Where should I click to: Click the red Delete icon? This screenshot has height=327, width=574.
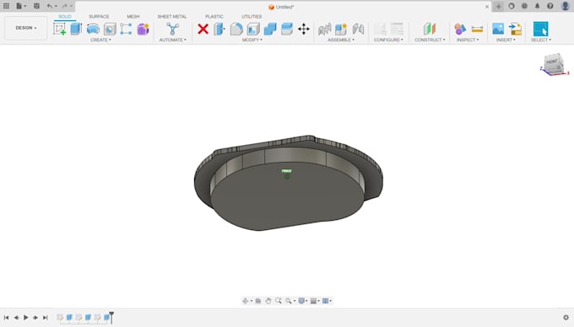[203, 29]
